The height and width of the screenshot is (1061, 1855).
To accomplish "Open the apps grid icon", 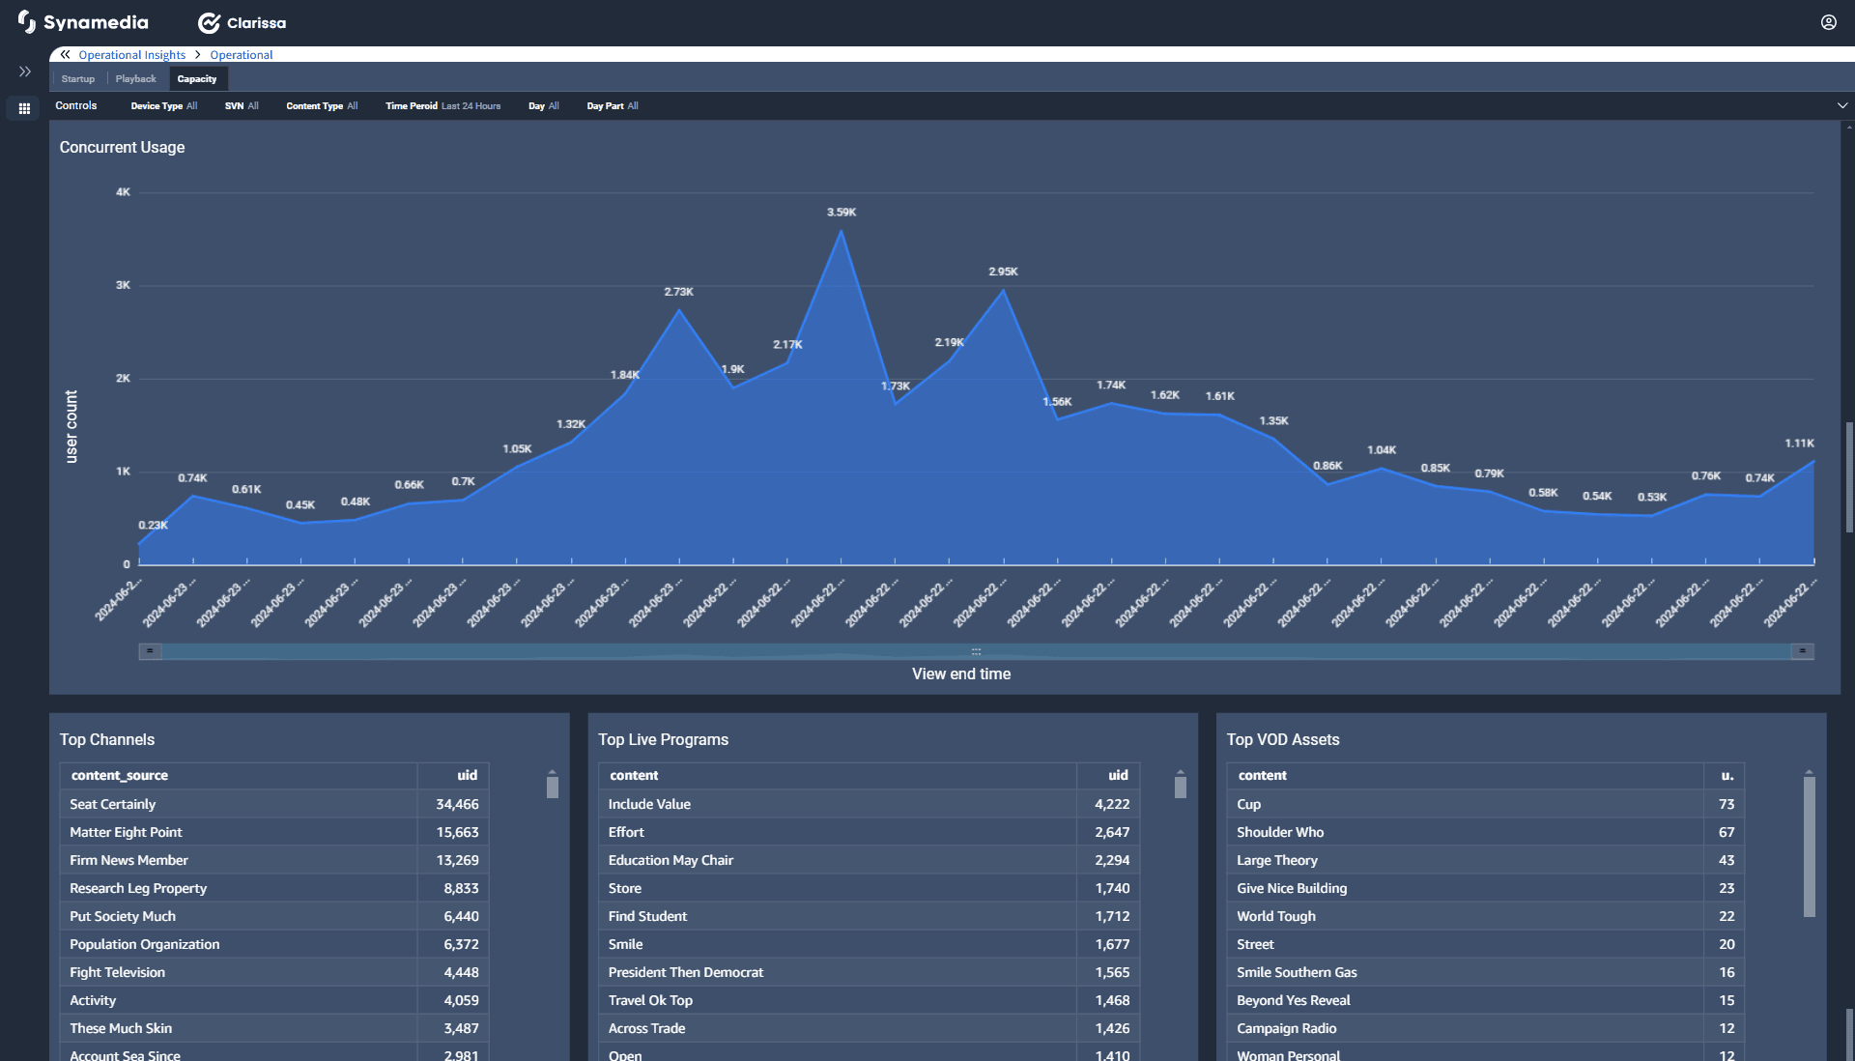I will pyautogui.click(x=25, y=108).
